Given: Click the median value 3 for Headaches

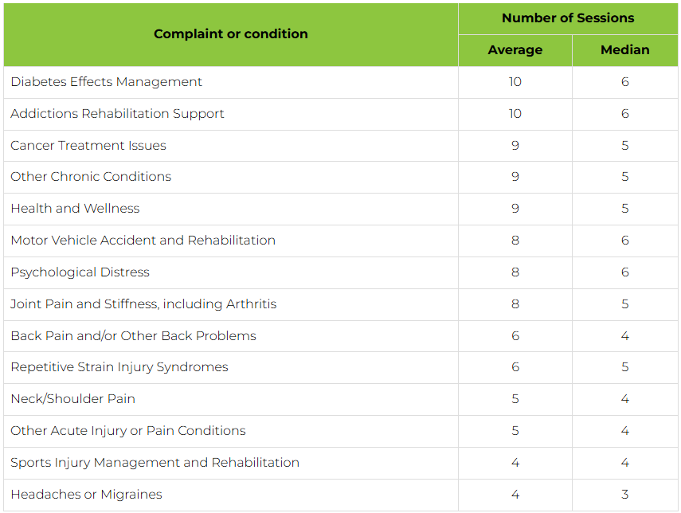Looking at the screenshot, I should 625,495.
